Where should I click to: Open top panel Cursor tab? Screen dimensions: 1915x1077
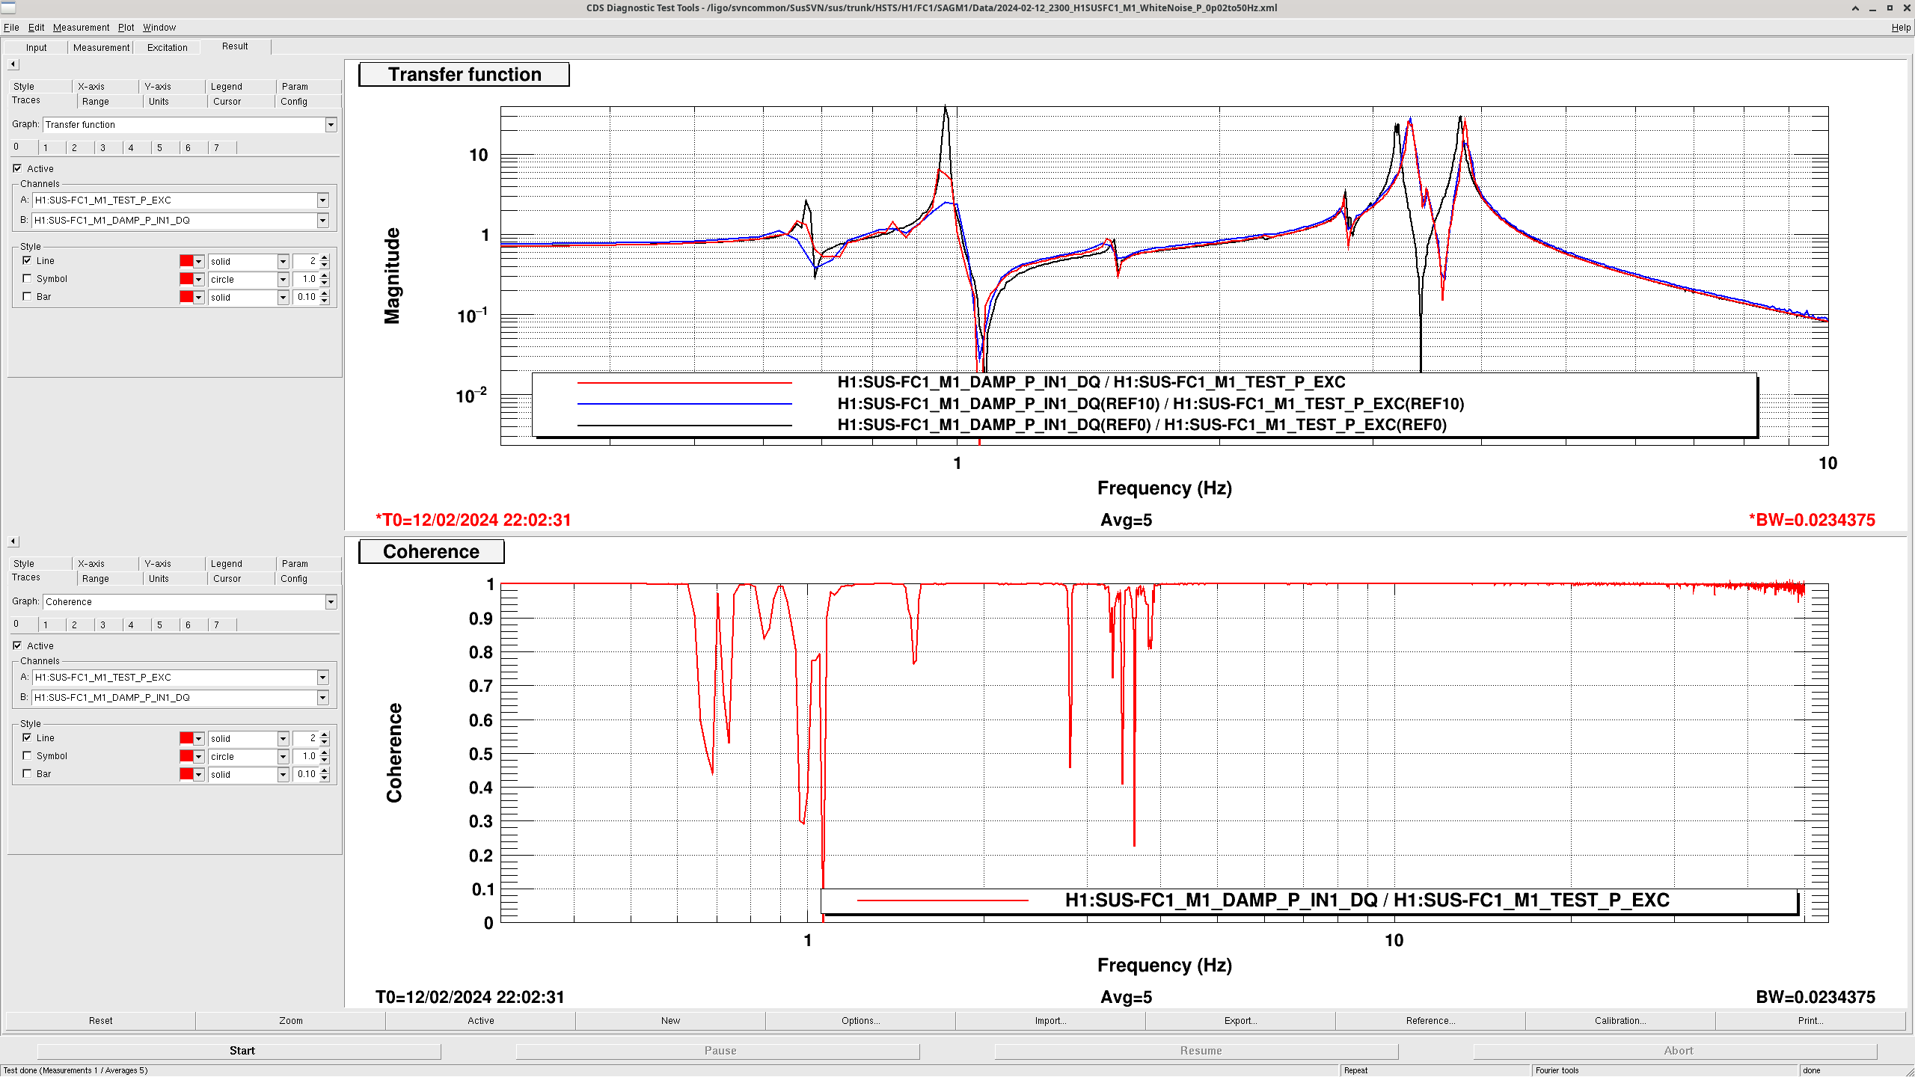click(x=227, y=102)
